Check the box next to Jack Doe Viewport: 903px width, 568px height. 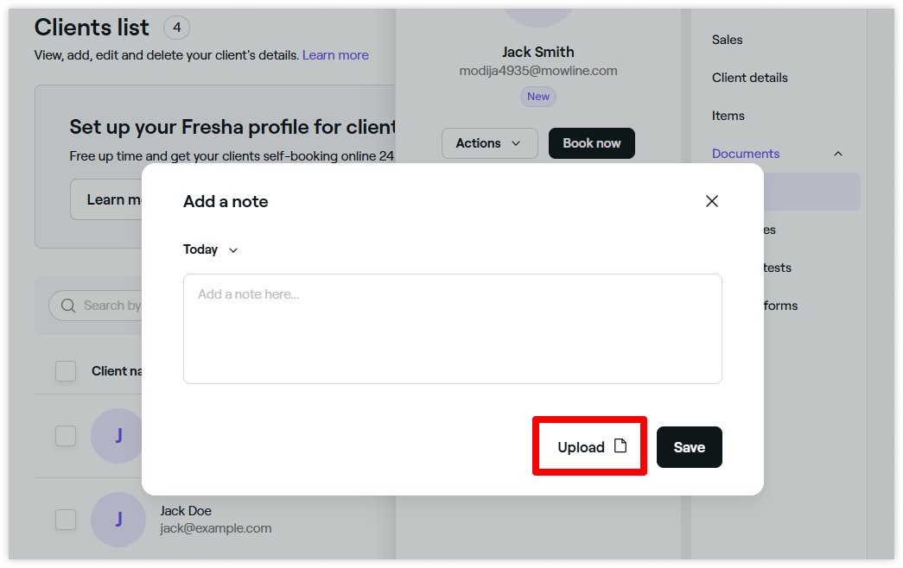pyautogui.click(x=66, y=520)
